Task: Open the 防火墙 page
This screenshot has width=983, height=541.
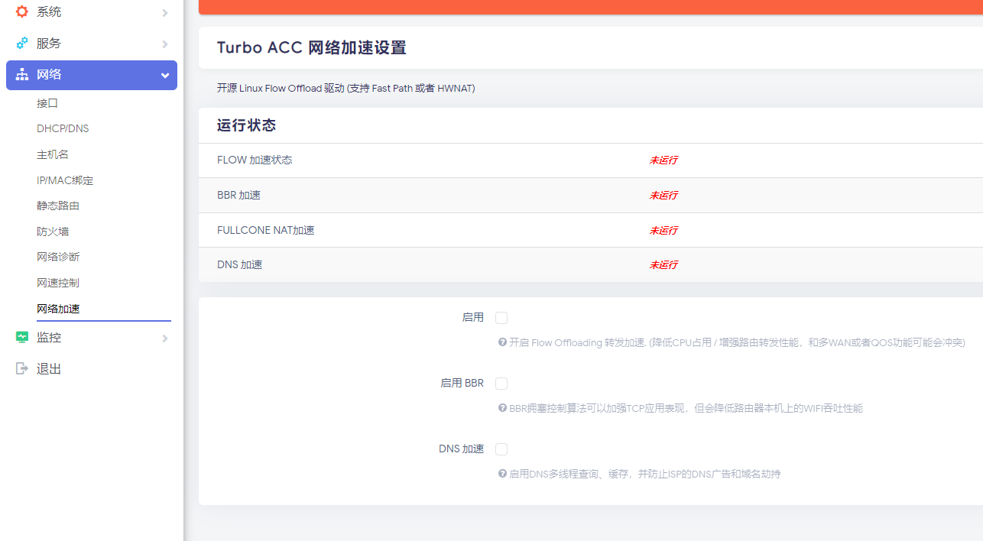Action: [53, 232]
